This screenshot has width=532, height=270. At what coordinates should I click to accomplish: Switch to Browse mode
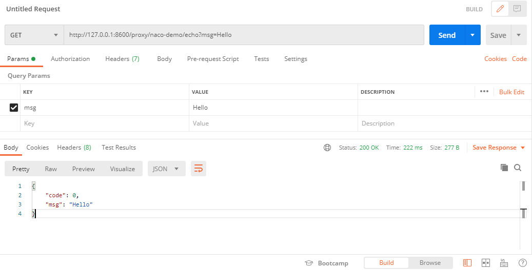tap(430, 262)
